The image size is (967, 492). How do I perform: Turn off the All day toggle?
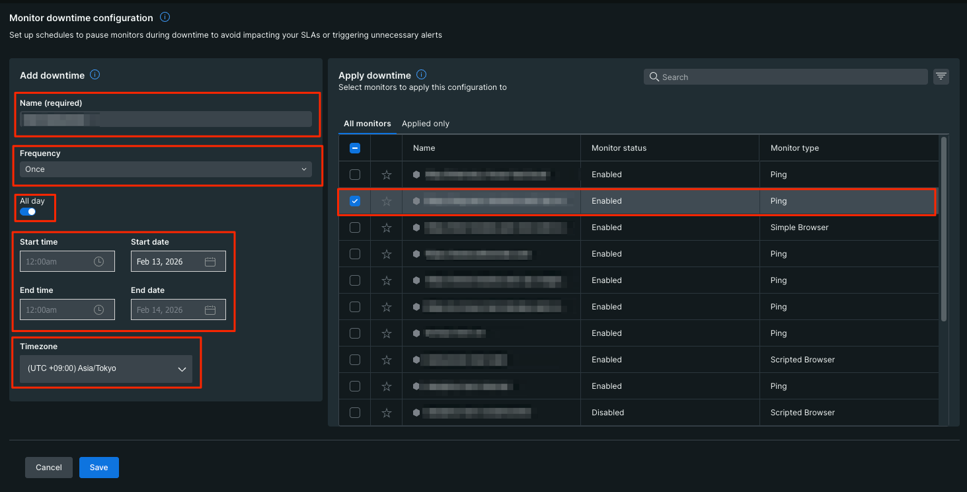click(x=28, y=212)
